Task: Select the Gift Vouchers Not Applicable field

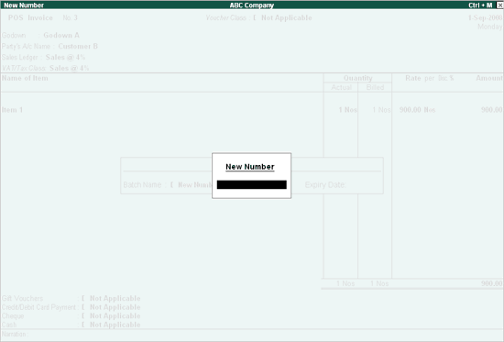Action: [71, 298]
